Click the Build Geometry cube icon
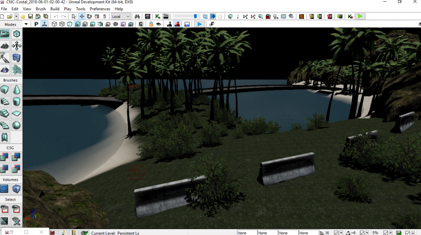The height and width of the screenshot is (235, 421). click(x=230, y=17)
